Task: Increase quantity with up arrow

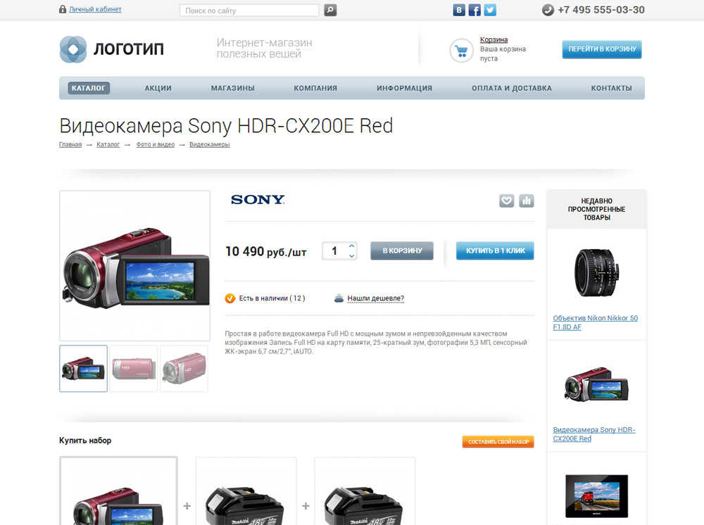Action: click(351, 246)
